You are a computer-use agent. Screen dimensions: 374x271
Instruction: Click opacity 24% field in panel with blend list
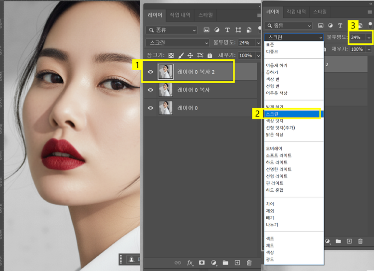pyautogui.click(x=358, y=37)
